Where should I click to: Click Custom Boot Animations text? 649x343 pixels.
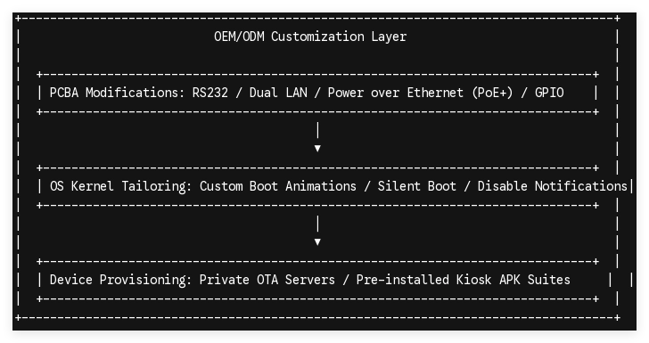tap(278, 186)
